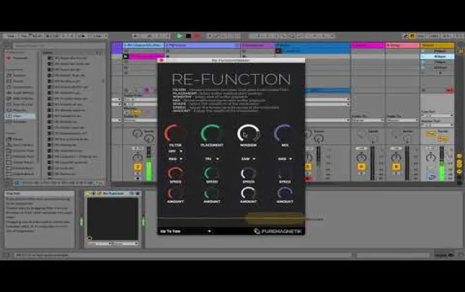The height and width of the screenshot is (292, 465).
Task: Click the blue AMOUNT knob under Mix
Action: pos(285,193)
